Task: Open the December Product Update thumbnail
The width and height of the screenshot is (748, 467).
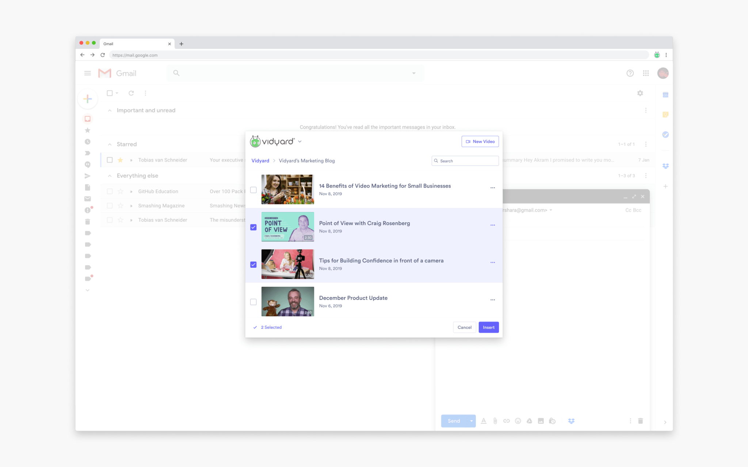Action: (x=287, y=301)
